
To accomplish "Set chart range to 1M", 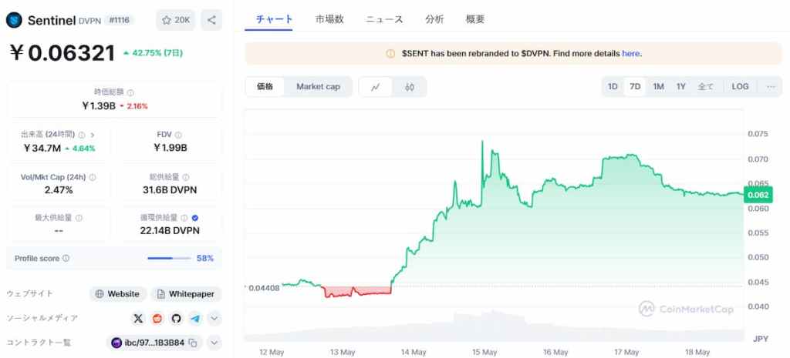I will coord(658,86).
